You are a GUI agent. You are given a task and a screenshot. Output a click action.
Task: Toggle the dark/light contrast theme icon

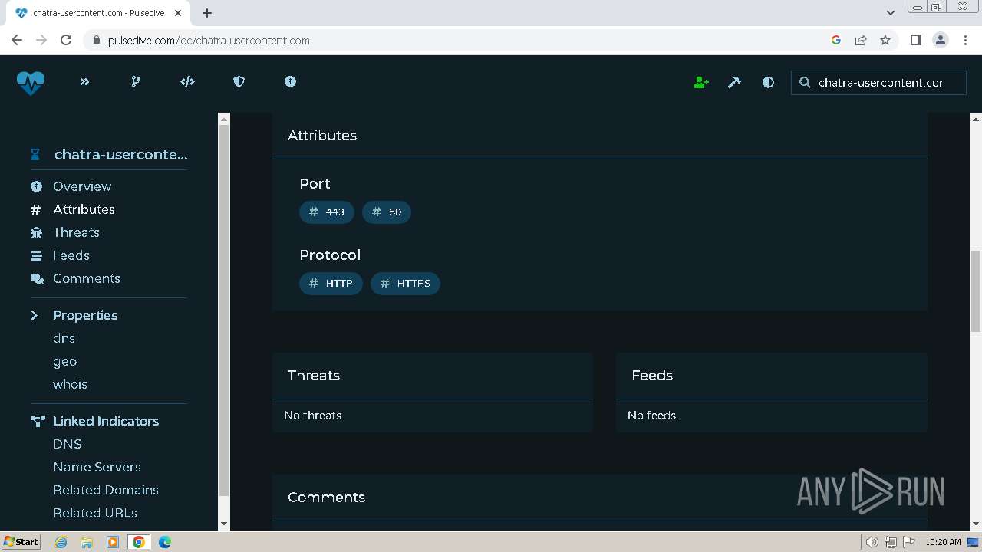(x=768, y=82)
